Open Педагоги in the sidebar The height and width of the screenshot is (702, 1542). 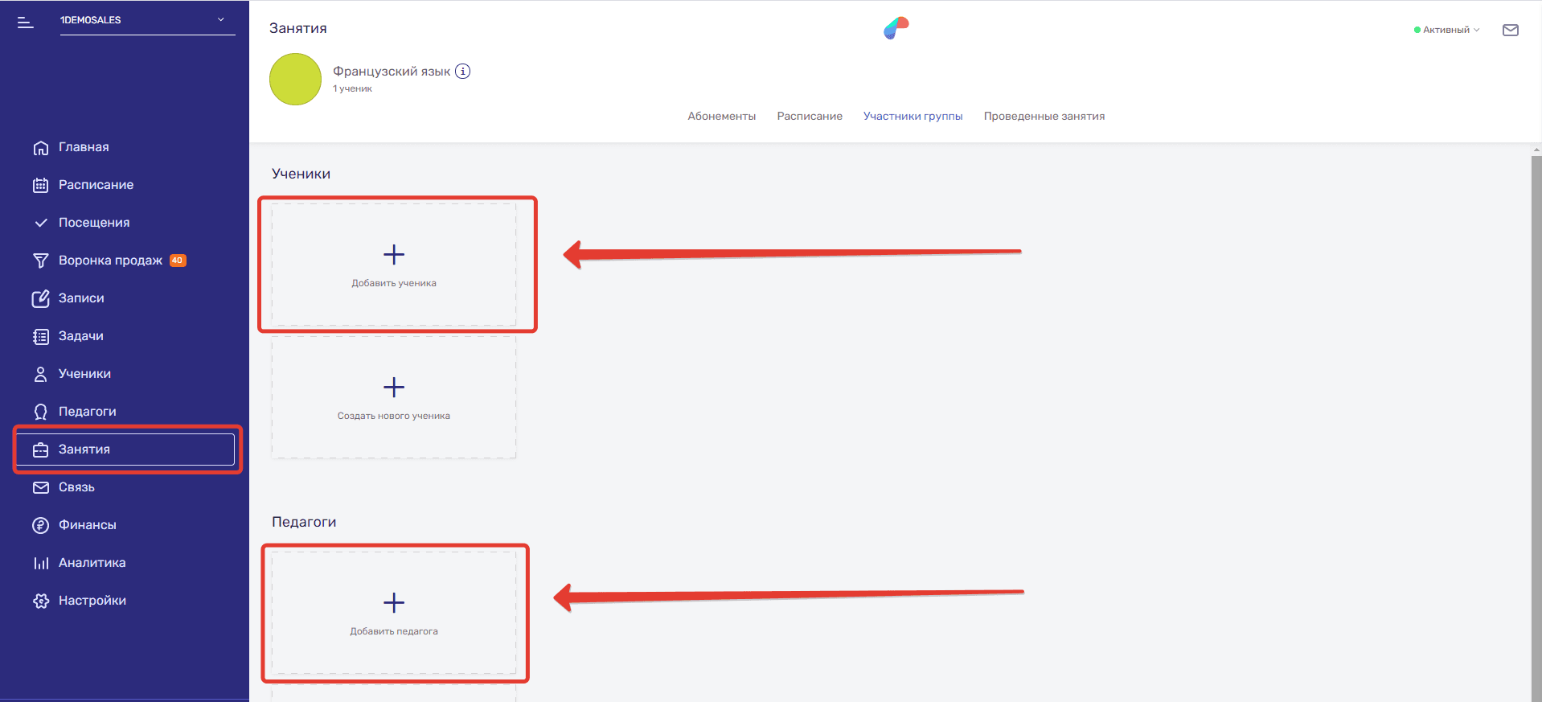tap(87, 412)
